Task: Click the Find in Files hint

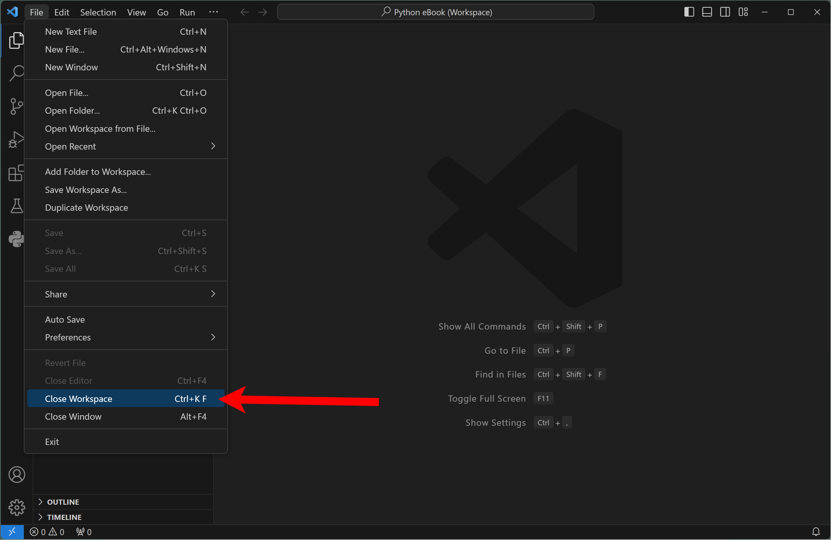Action: [500, 374]
